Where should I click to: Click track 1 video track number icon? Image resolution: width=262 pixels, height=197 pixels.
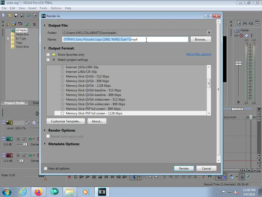coord(9,123)
